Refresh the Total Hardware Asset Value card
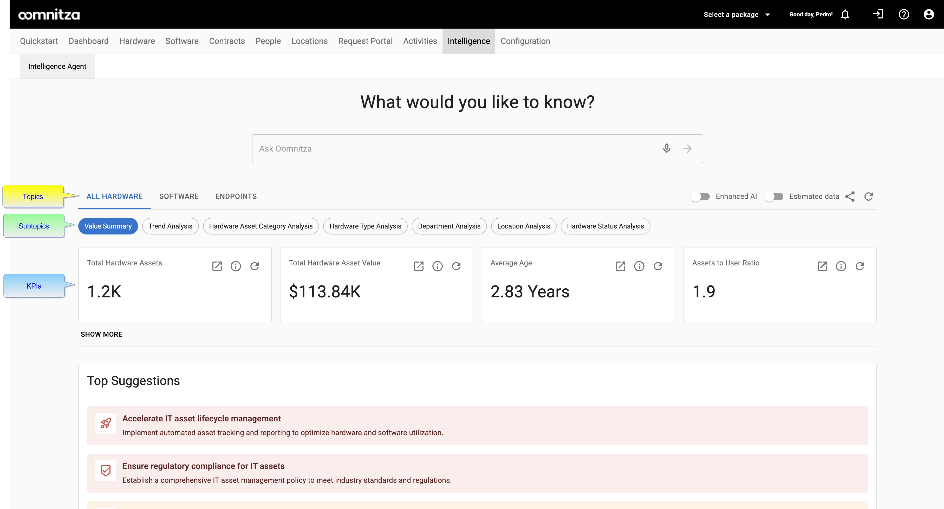 (x=457, y=266)
